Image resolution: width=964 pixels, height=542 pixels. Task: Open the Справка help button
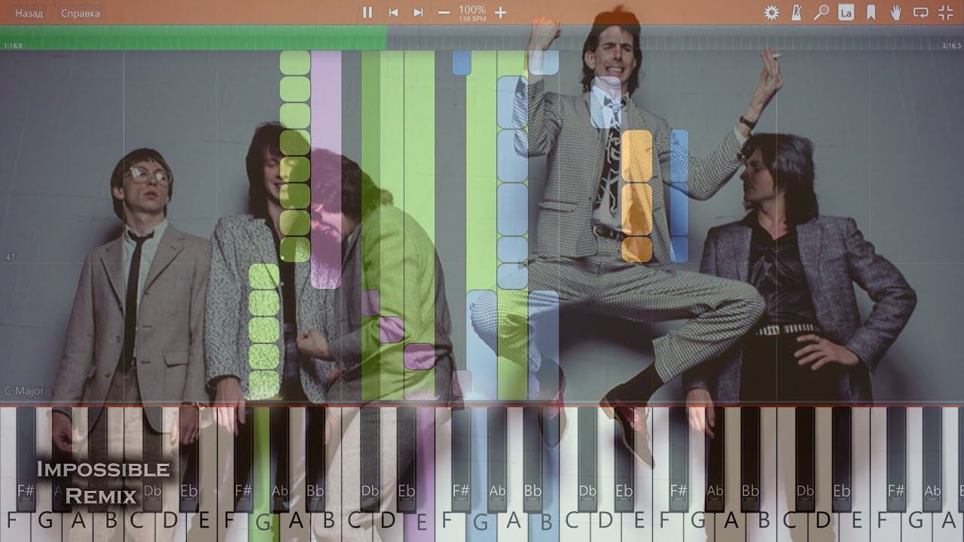point(80,13)
